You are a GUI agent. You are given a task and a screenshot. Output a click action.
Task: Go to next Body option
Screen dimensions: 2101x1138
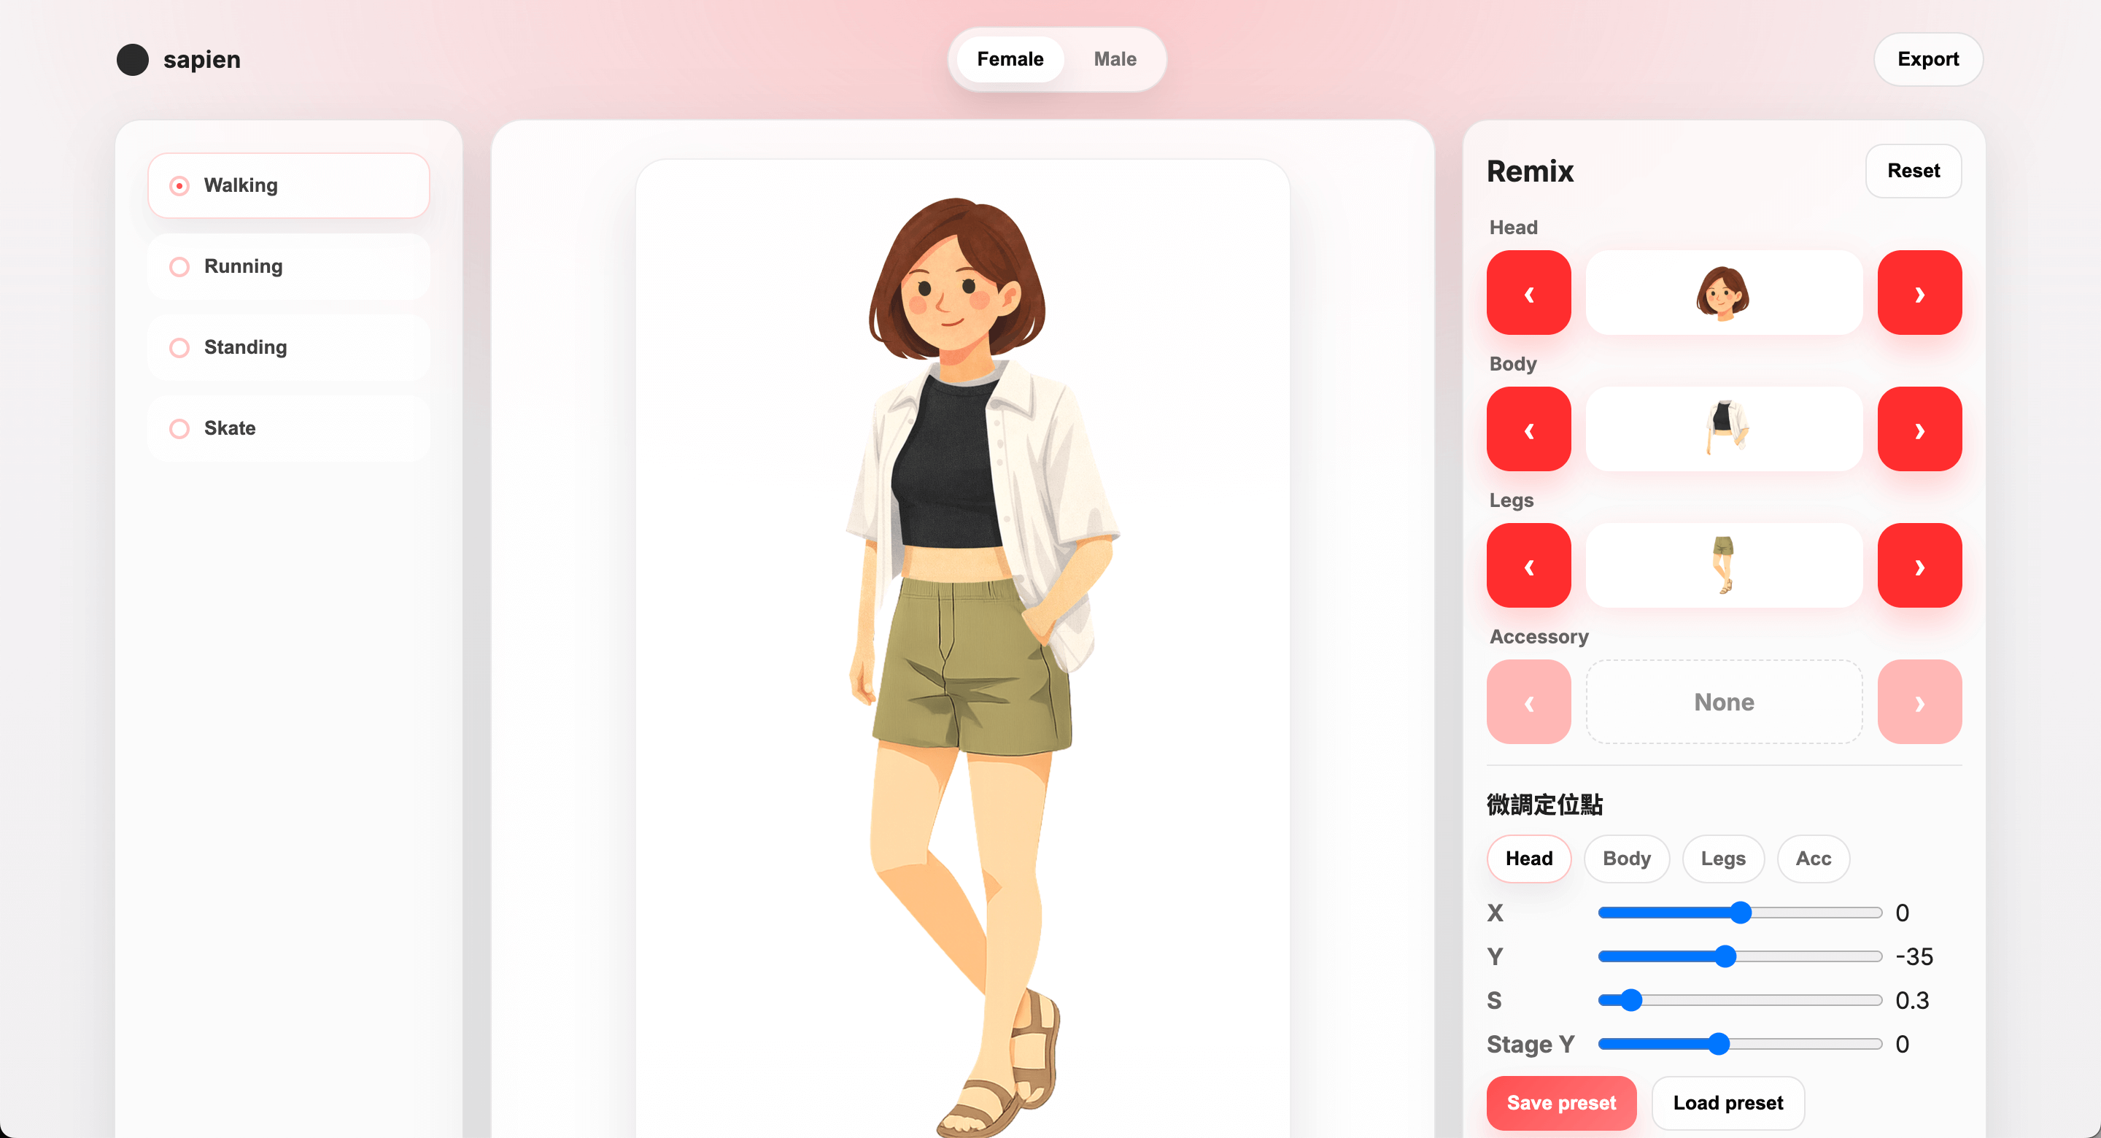coord(1919,429)
